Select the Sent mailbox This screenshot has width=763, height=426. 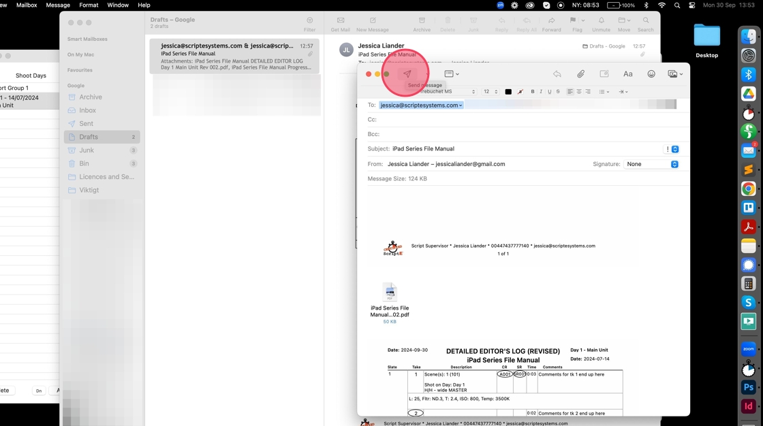tap(102, 124)
